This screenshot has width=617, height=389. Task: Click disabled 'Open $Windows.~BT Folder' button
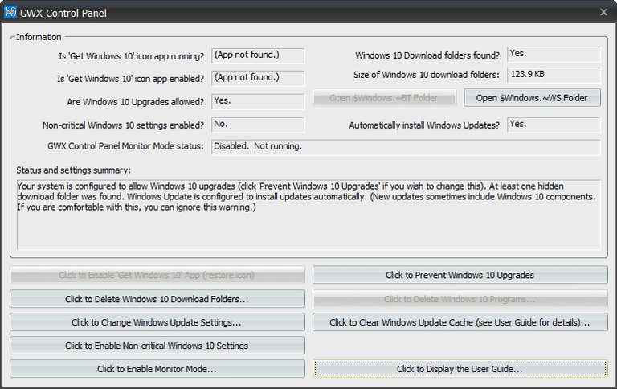coord(384,97)
